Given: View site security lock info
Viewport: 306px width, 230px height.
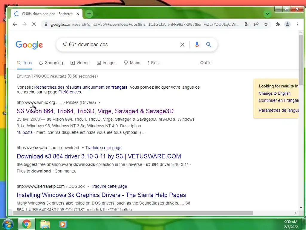Looking at the screenshot, I should (x=46, y=25).
